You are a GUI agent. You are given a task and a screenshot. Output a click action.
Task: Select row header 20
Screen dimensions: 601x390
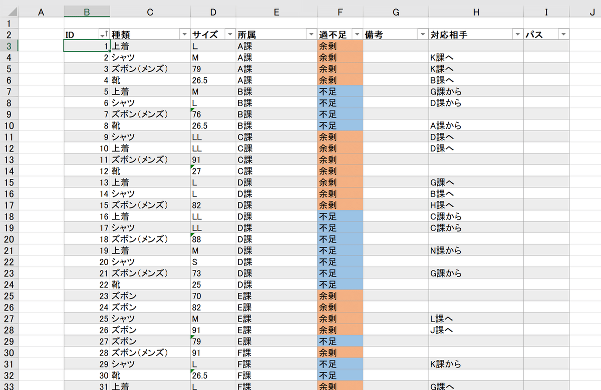click(9, 239)
